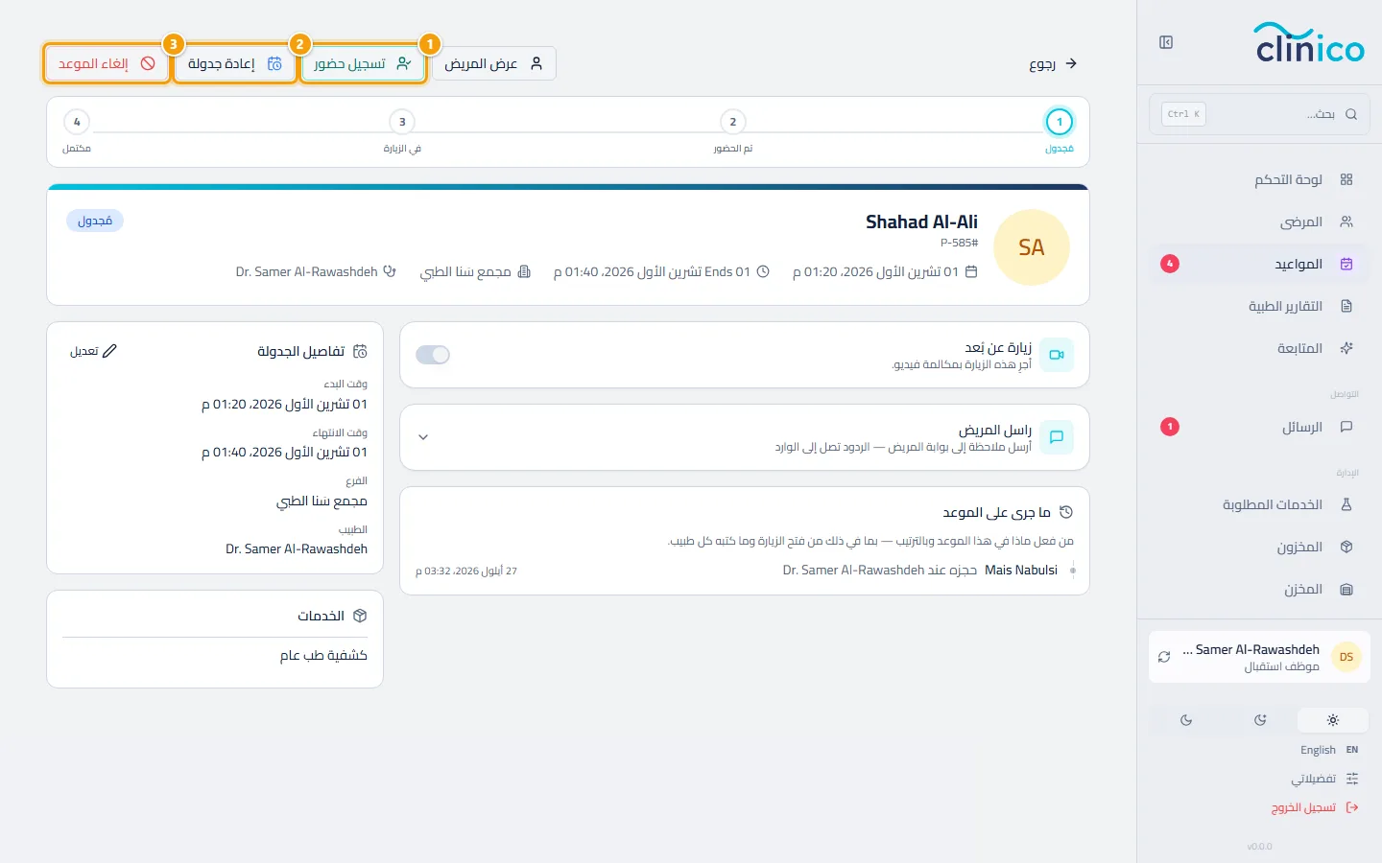1382x863 pixels.
Task: Switch language to English
Action: 1329,750
